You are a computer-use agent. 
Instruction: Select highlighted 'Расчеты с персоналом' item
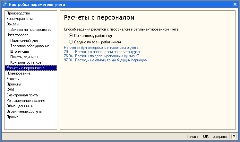click(31, 68)
